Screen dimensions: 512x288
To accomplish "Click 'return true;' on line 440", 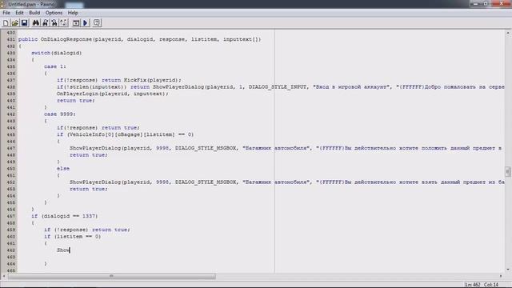I will pyautogui.click(x=76, y=101).
